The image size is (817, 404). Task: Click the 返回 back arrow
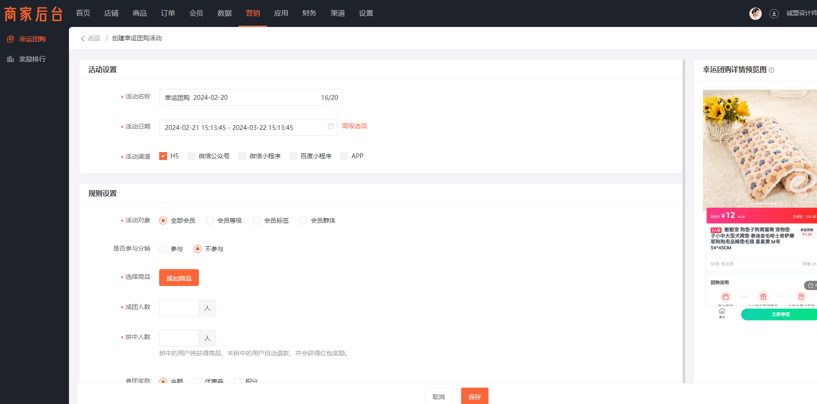83,38
